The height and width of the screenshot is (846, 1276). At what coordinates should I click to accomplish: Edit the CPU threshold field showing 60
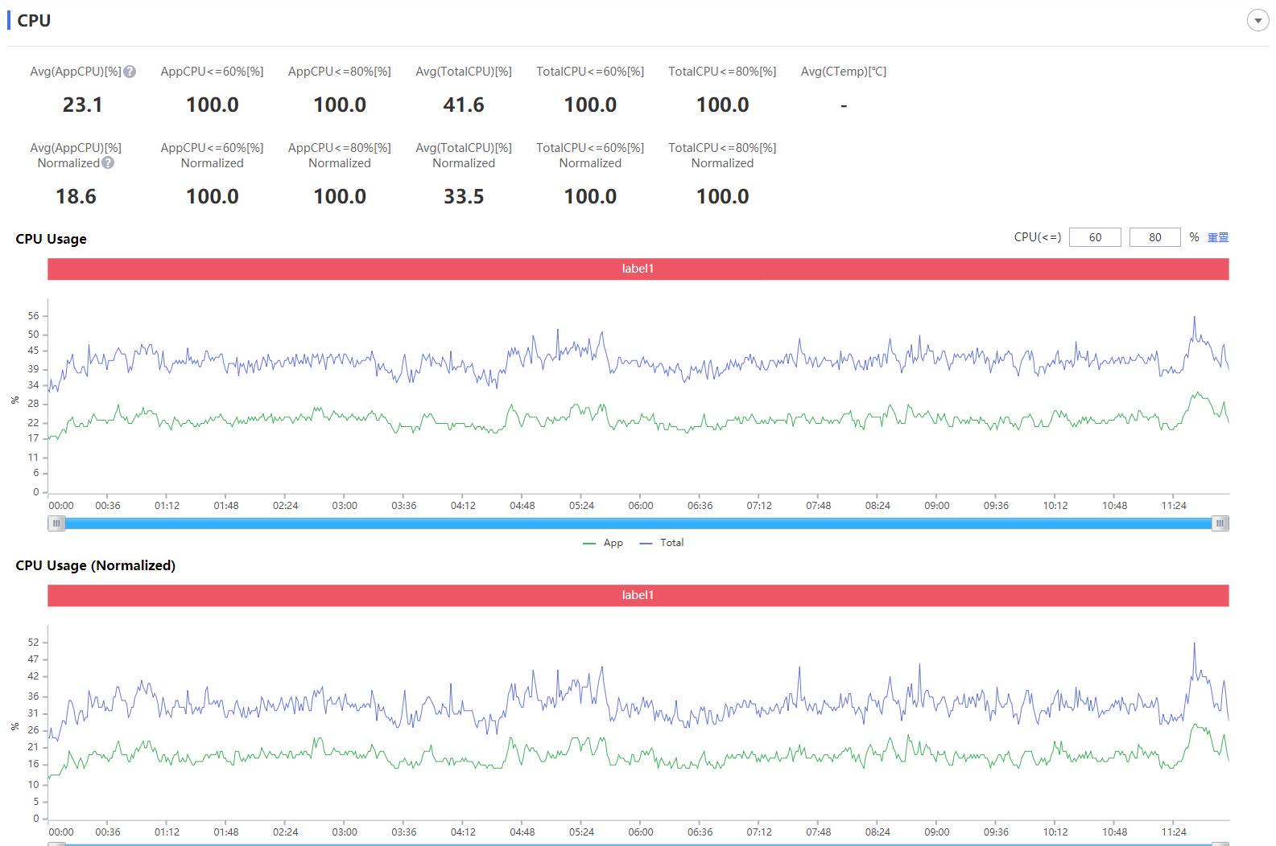click(x=1095, y=237)
